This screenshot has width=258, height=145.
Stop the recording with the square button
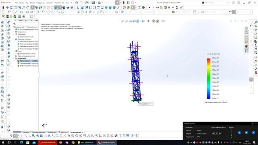(246, 133)
